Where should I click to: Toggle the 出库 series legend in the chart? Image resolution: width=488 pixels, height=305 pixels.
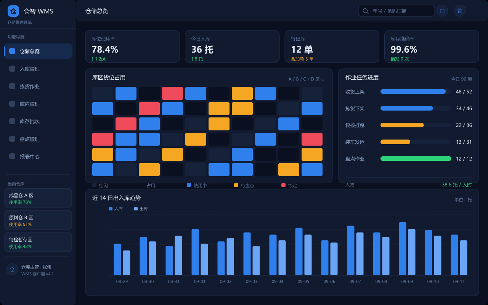pos(141,209)
